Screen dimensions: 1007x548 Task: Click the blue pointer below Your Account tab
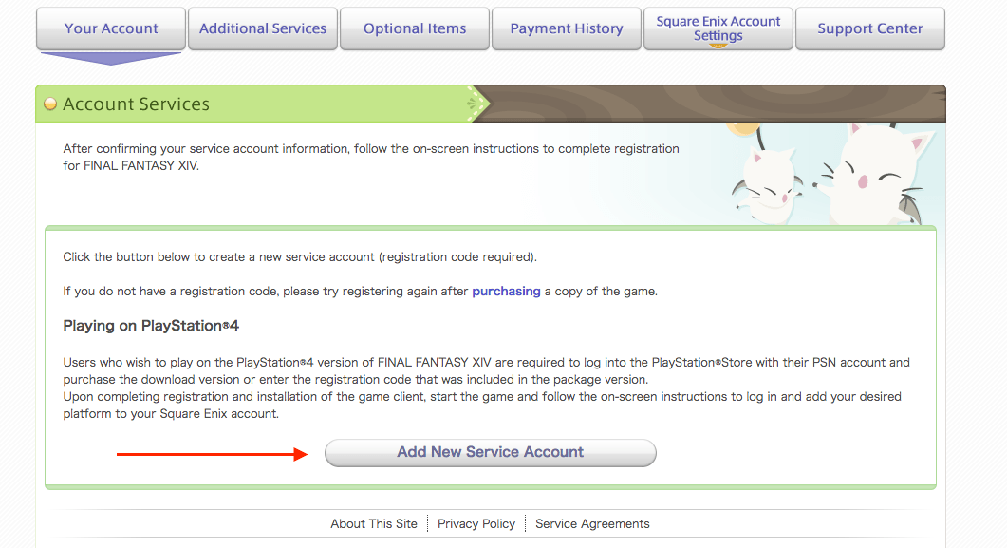point(111,59)
